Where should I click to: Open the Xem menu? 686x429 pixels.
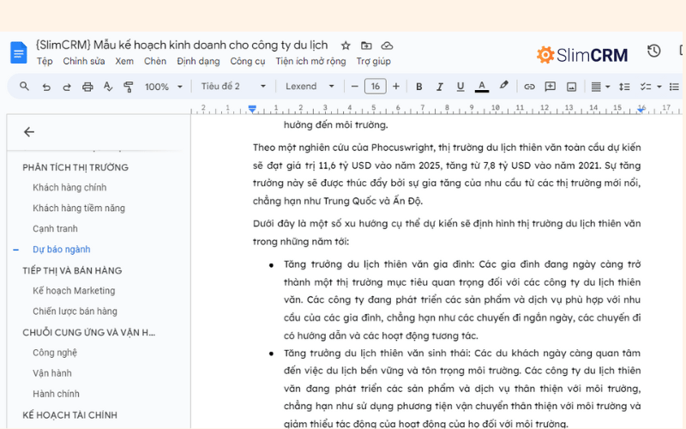[124, 61]
